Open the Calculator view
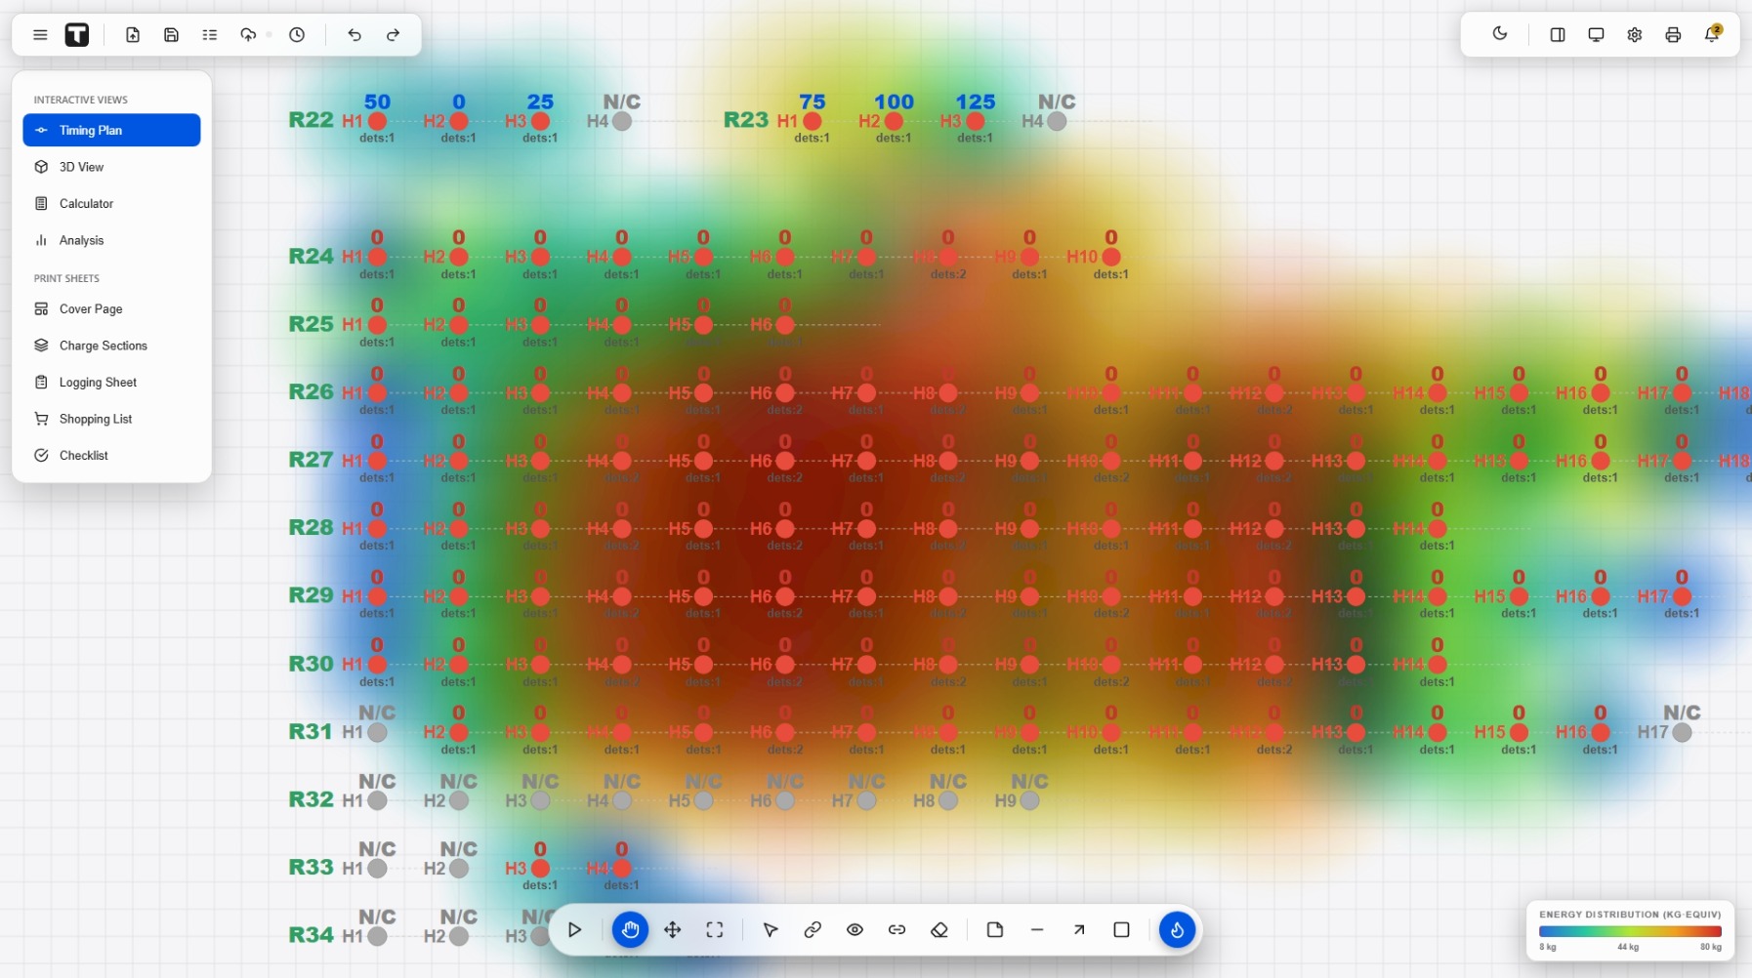1752x978 pixels. point(111,204)
